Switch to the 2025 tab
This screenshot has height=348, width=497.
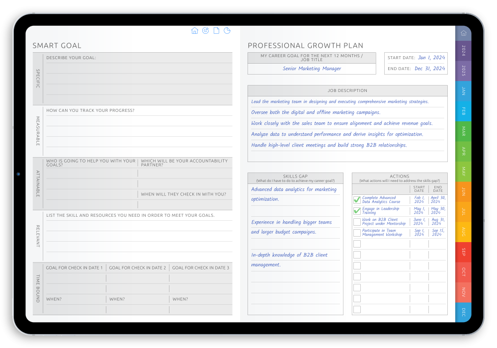coord(463,70)
